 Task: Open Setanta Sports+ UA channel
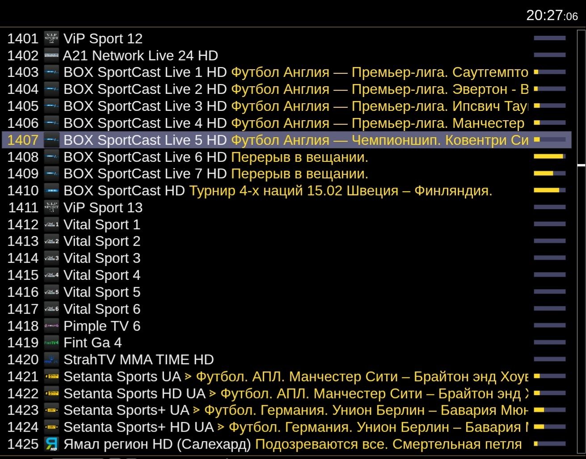(287, 410)
